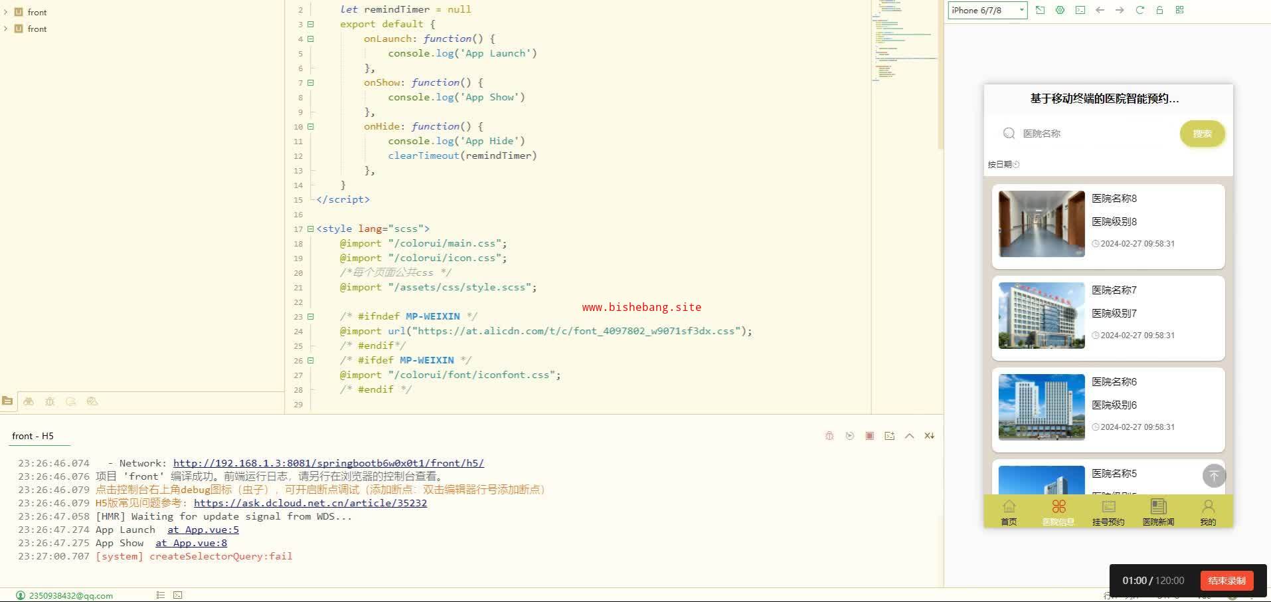Image resolution: width=1271 pixels, height=602 pixels.
Task: Open the 医院名称7 hospital thumbnail
Action: (1041, 316)
